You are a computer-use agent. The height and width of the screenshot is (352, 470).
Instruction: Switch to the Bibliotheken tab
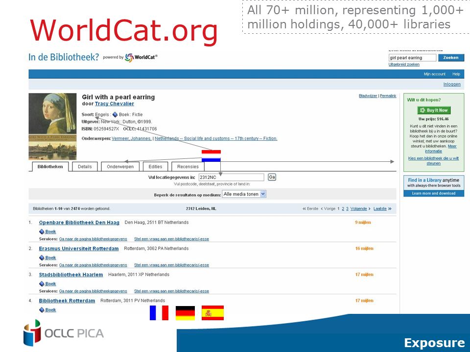(x=50, y=167)
